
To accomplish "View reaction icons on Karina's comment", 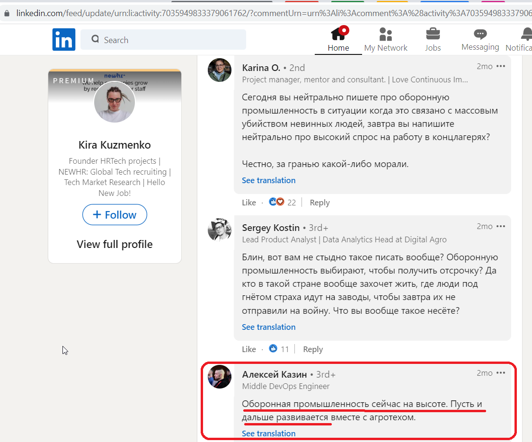I will click(x=276, y=202).
